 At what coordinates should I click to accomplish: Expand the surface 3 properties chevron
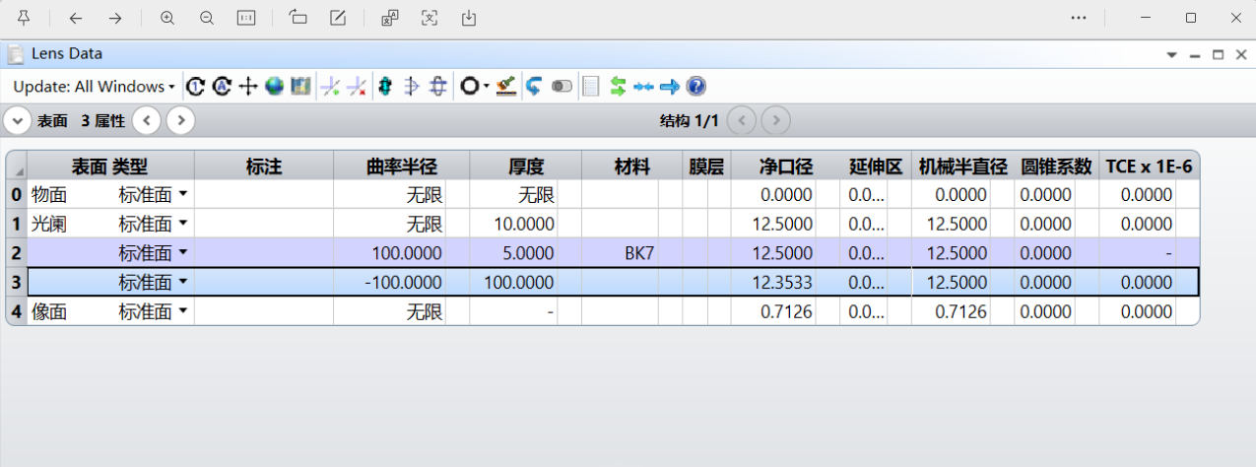coord(18,121)
